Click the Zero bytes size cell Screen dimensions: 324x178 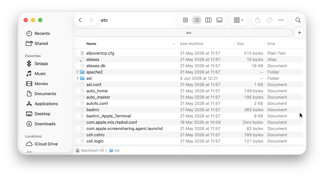pos(253,122)
